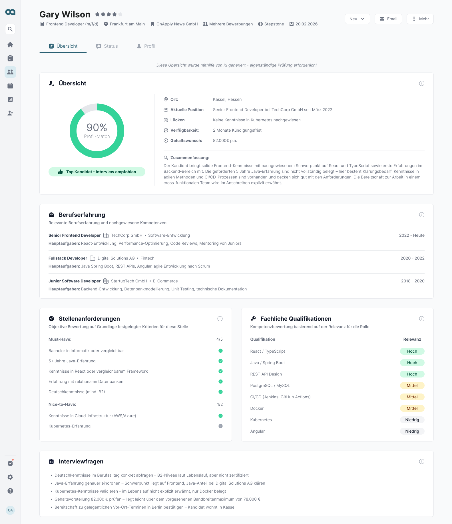The image size is (452, 524).
Task: Show info for the Interviewfragen section
Action: pyautogui.click(x=421, y=461)
